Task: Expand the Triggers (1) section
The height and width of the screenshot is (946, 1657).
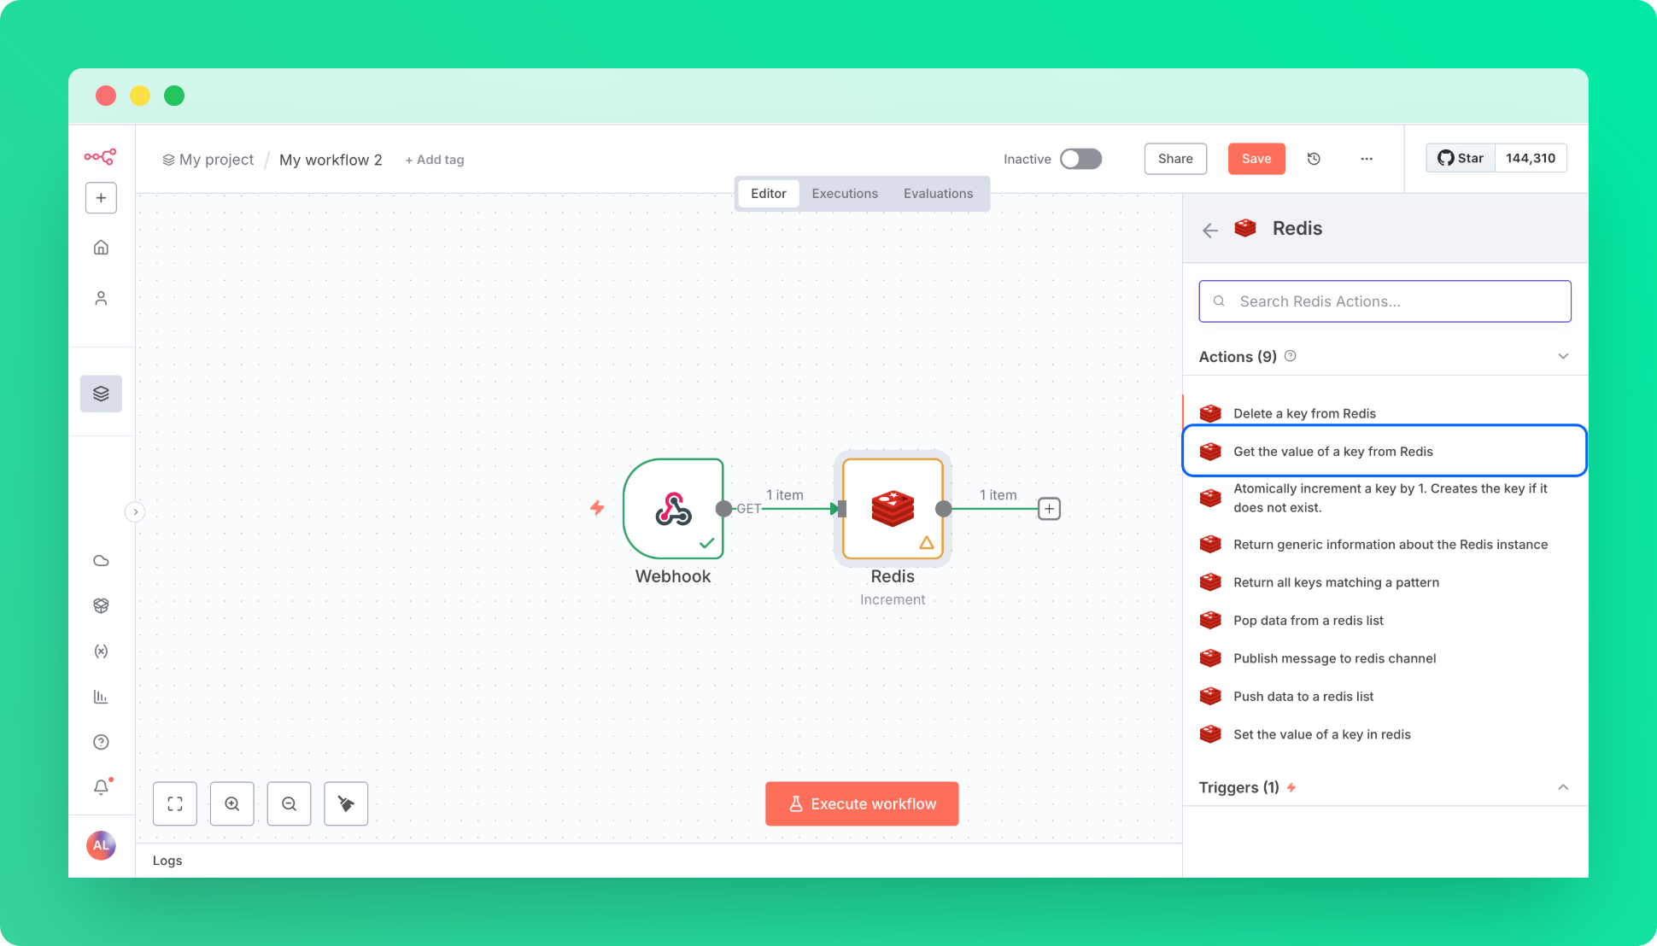Action: (x=1562, y=787)
